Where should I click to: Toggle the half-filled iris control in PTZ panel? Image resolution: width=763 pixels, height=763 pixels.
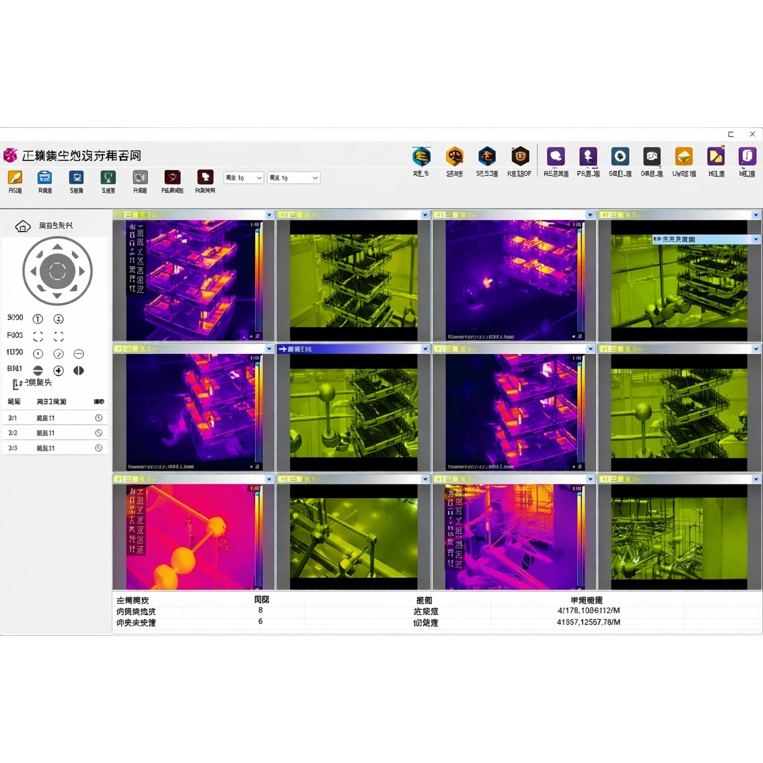[x=79, y=370]
